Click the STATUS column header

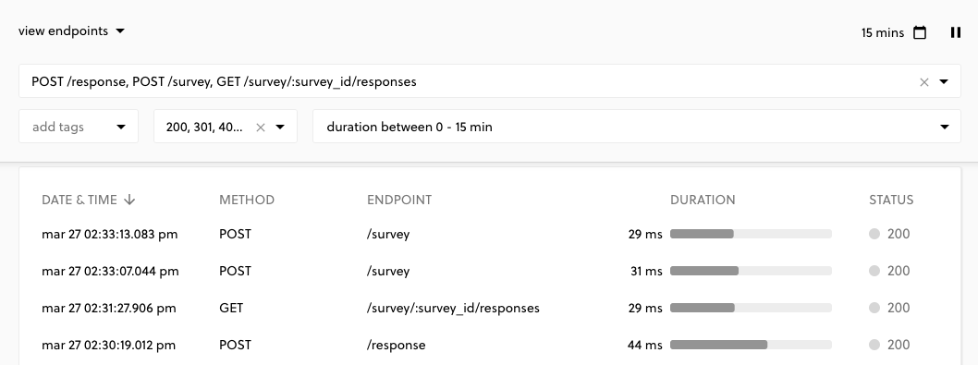pos(891,200)
